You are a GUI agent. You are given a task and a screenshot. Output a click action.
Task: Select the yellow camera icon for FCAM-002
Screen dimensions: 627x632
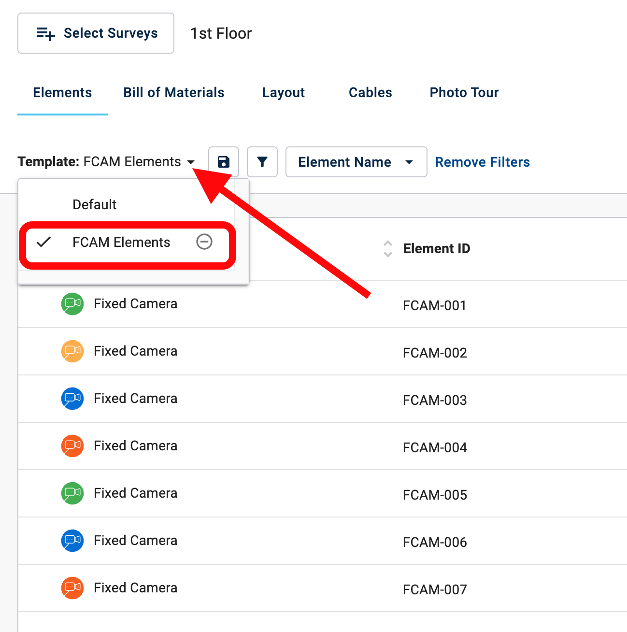(x=72, y=351)
